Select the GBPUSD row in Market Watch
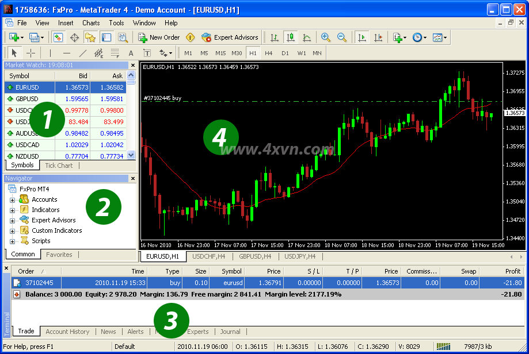 coord(65,99)
